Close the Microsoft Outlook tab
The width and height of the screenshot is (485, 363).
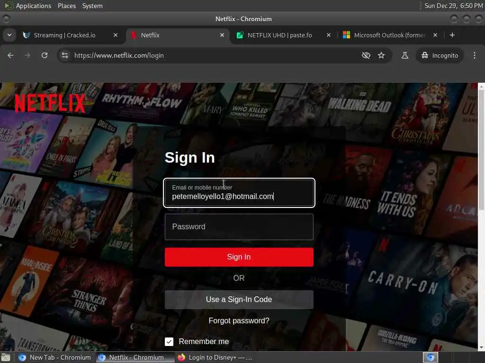tap(435, 35)
